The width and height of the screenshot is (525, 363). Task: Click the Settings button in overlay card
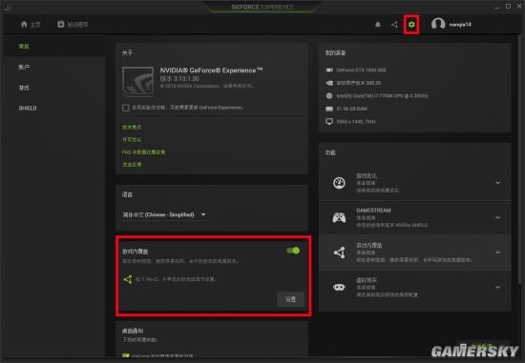pyautogui.click(x=290, y=299)
